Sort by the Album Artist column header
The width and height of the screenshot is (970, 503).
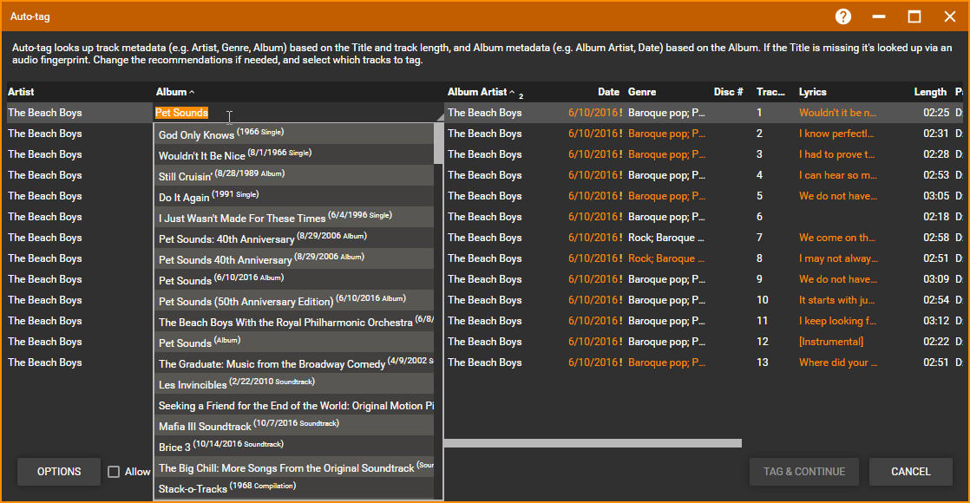pyautogui.click(x=477, y=92)
